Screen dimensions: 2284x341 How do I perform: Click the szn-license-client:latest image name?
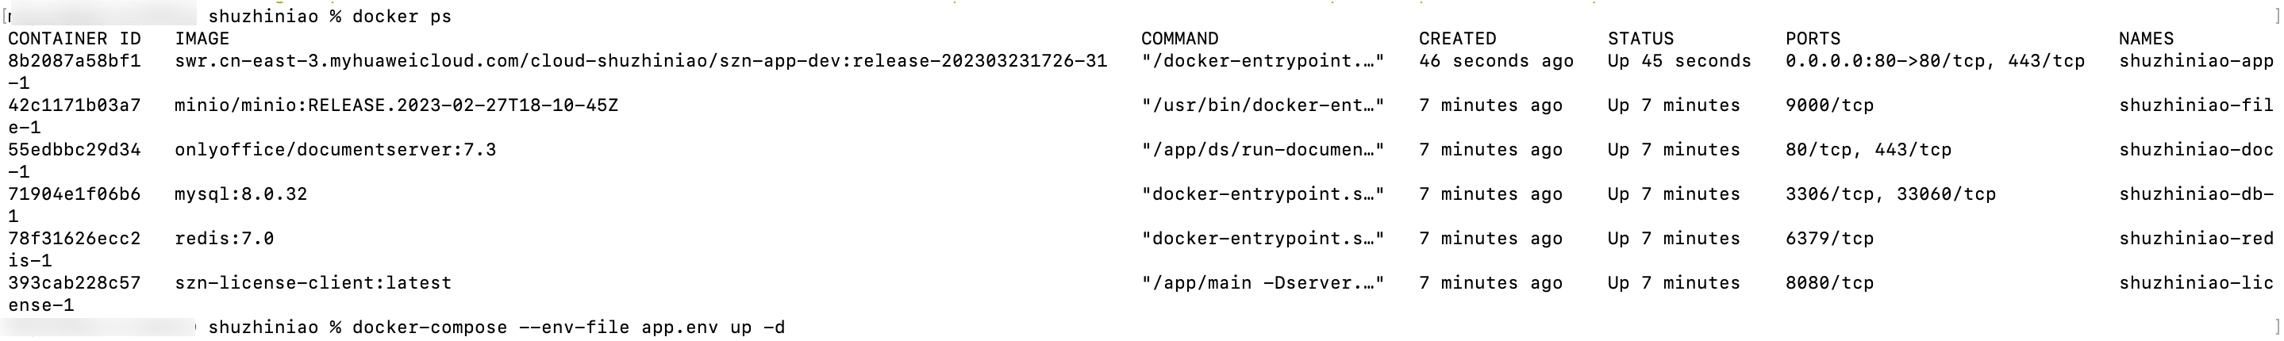(313, 282)
